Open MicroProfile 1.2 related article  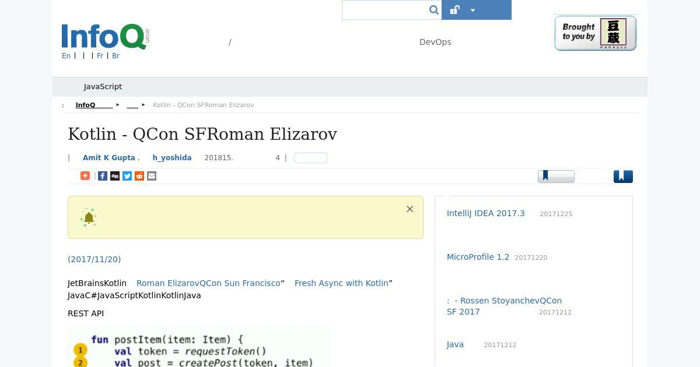point(478,257)
